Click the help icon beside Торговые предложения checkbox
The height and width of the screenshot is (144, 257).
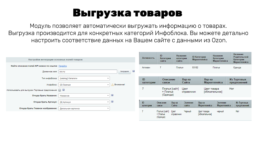pyautogui.click(x=63, y=90)
